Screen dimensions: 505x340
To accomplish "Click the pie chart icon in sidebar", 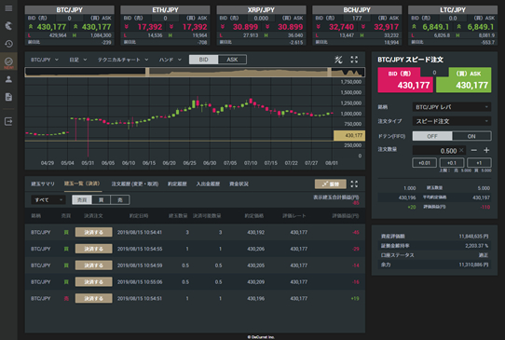I will tap(8, 26).
